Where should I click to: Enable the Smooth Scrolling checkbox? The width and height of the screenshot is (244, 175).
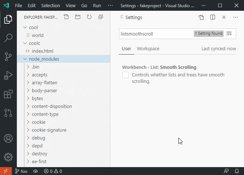(125, 75)
